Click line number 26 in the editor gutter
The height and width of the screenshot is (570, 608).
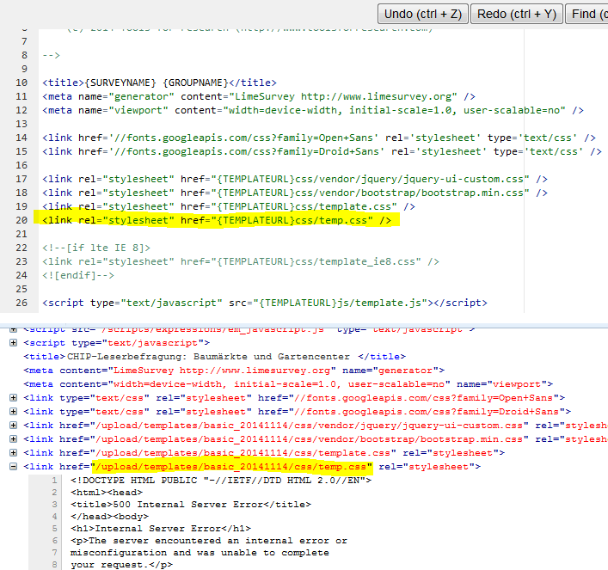coord(21,303)
